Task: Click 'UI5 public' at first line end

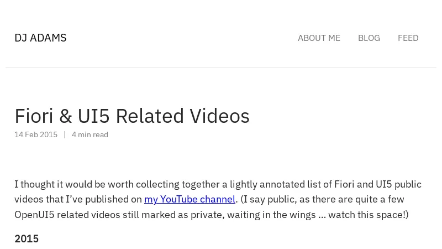Action: 398,184
